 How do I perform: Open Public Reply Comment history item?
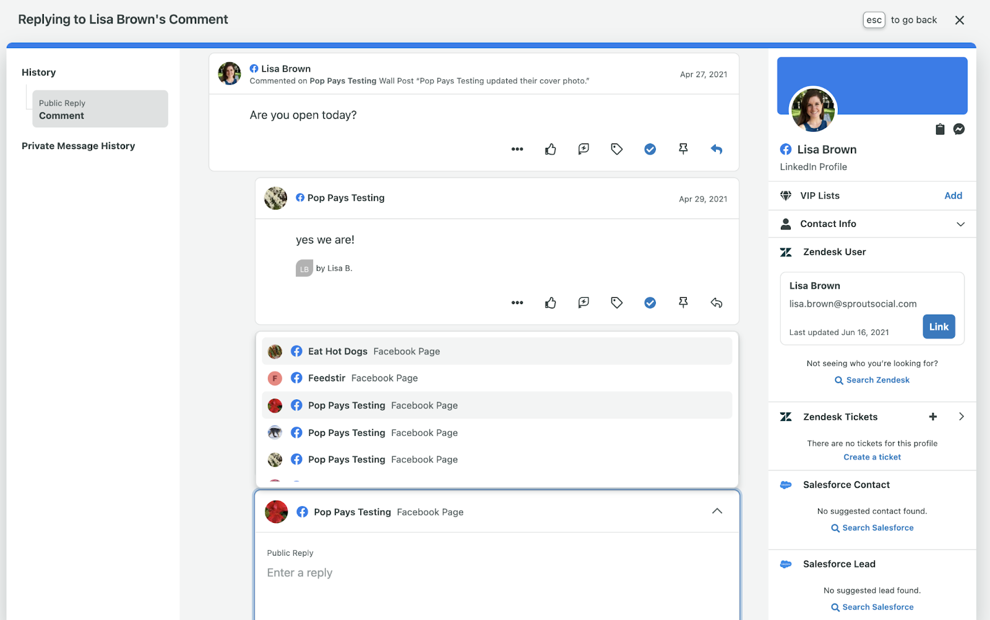pyautogui.click(x=100, y=109)
